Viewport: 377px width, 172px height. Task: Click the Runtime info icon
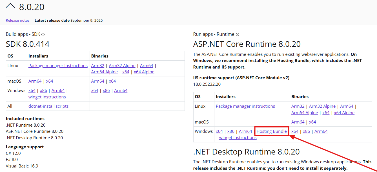[237, 34]
